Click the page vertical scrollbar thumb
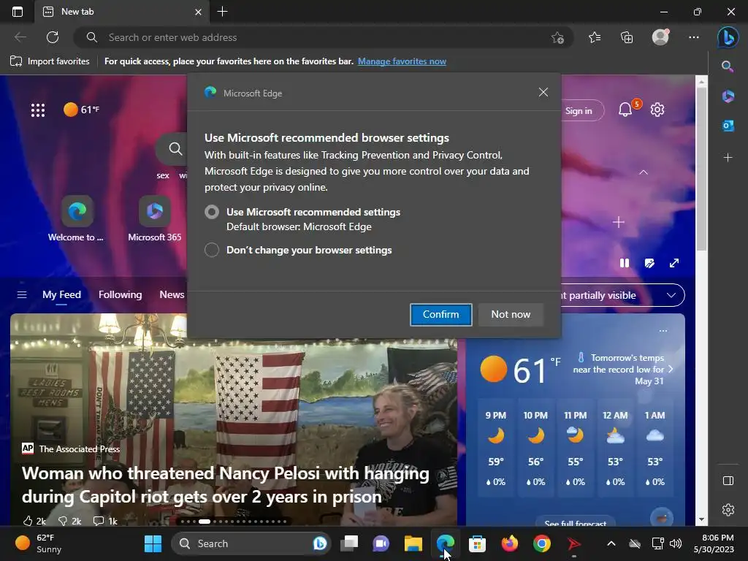 pyautogui.click(x=701, y=169)
